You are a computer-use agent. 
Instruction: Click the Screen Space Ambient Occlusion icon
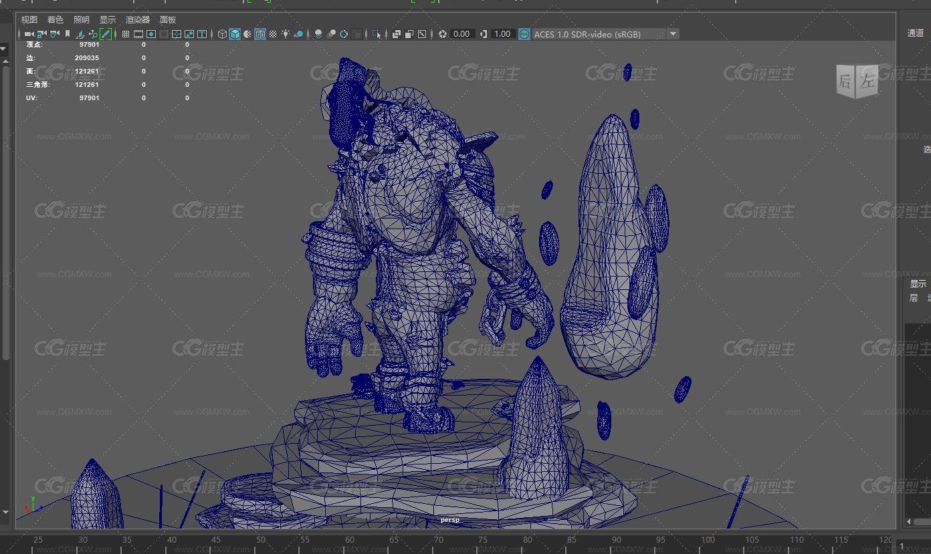tap(318, 34)
